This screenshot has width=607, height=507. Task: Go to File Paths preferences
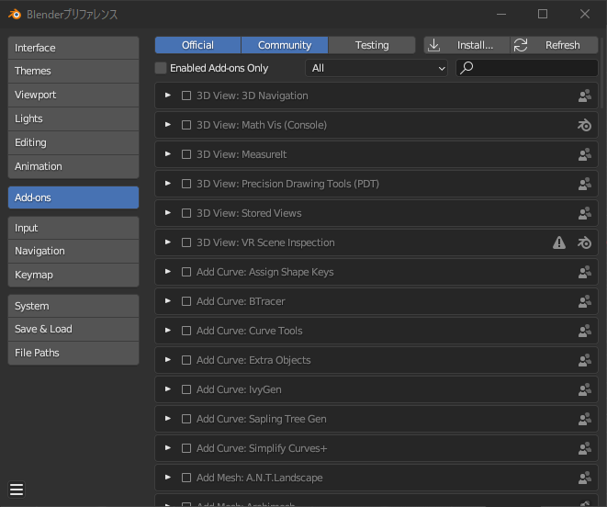73,353
